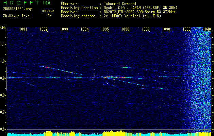This screenshot has height=136, width=214.
Task: Click the 0.6 kHz axis label
Action: tap(3, 129)
